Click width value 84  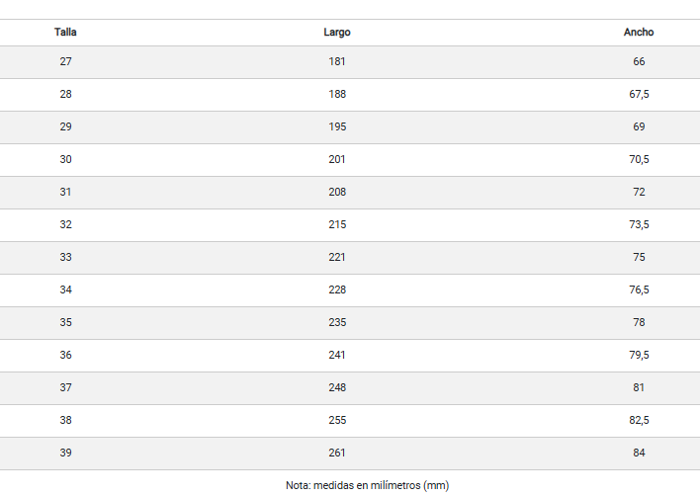point(639,453)
